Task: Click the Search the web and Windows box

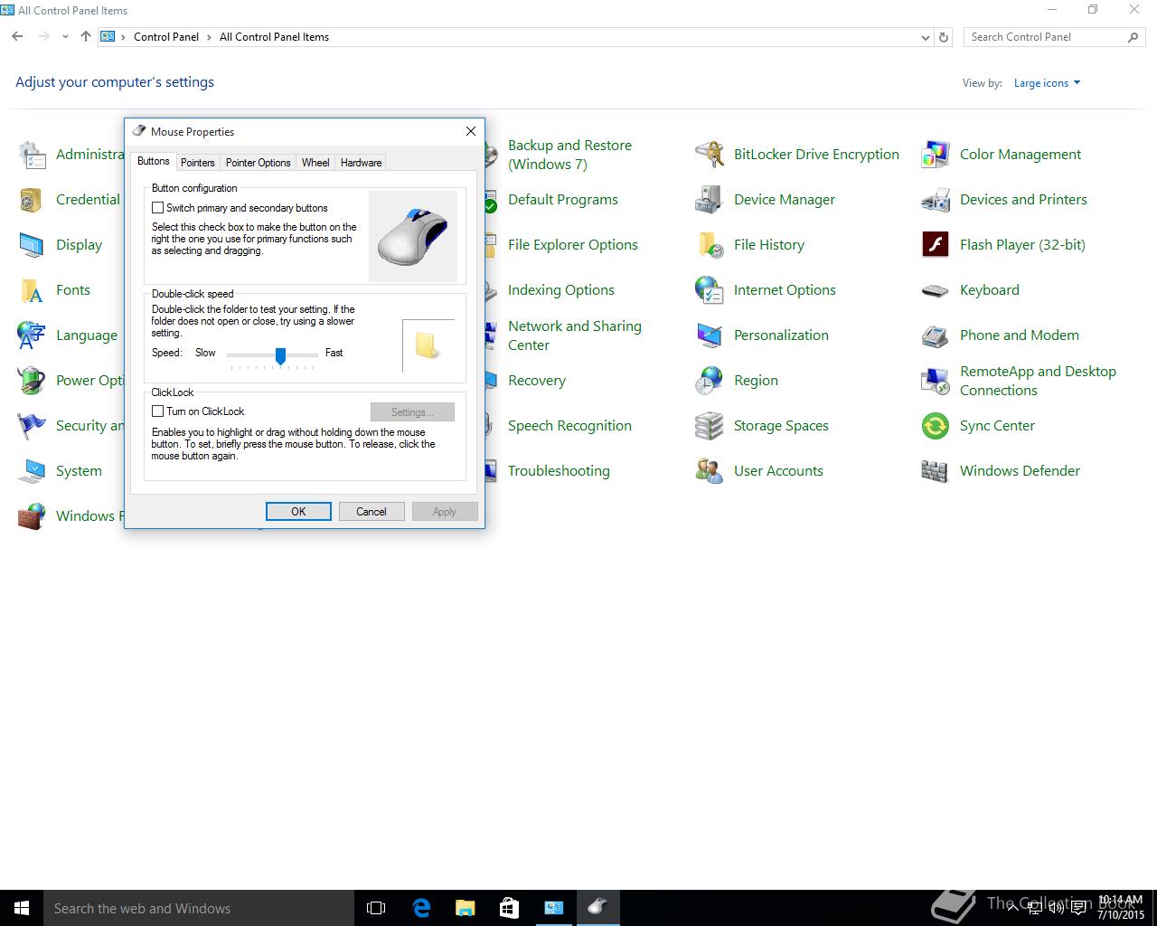Action: [x=199, y=908]
